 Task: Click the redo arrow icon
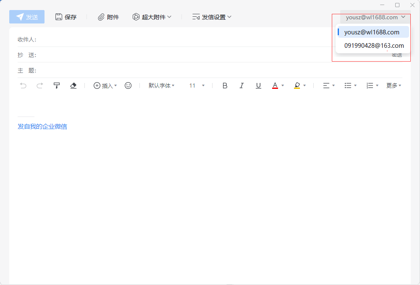point(40,85)
